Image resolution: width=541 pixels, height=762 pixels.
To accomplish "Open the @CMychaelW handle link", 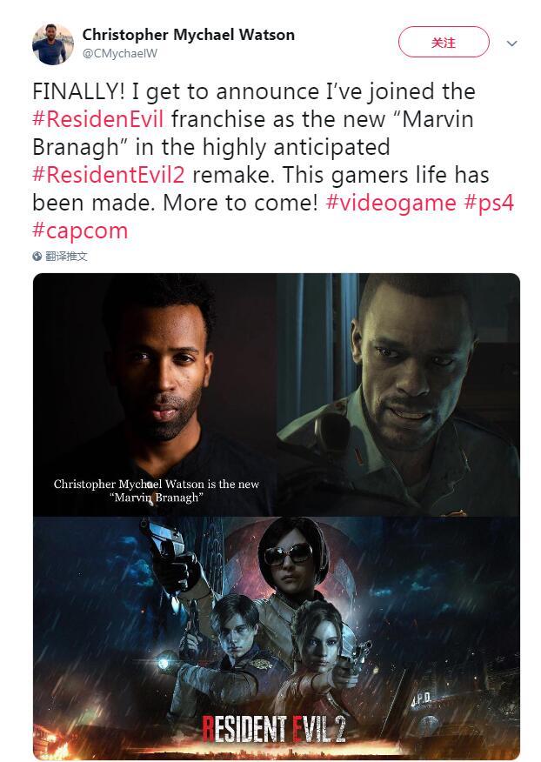I will [x=120, y=53].
